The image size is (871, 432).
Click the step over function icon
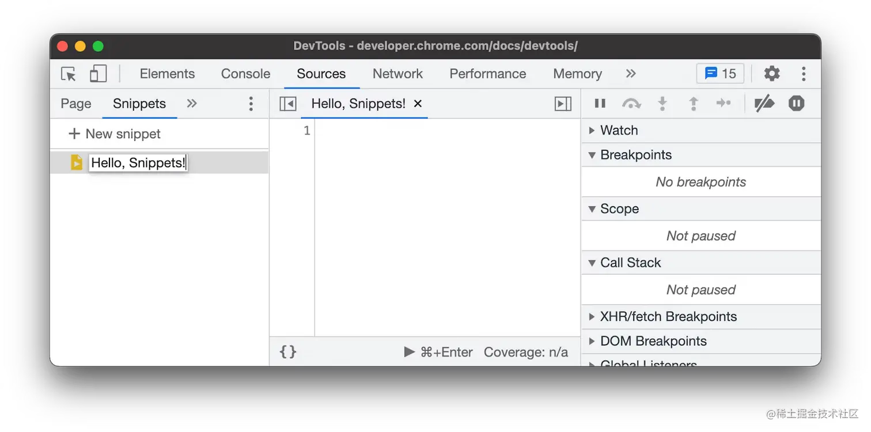[x=631, y=104]
